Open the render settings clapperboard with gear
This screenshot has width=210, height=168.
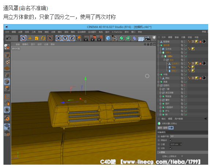(100, 38)
